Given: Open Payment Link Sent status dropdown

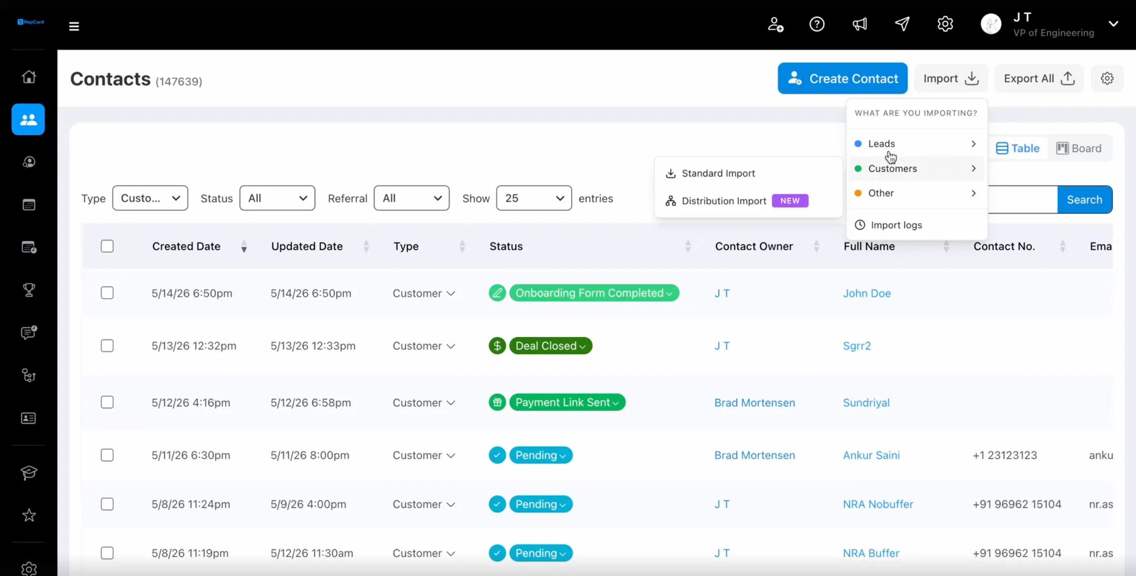Looking at the screenshot, I should (x=567, y=403).
